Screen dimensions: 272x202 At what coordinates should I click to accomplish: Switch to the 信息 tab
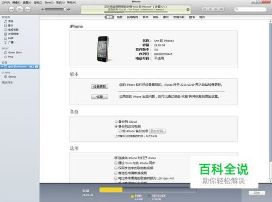tap(120, 17)
